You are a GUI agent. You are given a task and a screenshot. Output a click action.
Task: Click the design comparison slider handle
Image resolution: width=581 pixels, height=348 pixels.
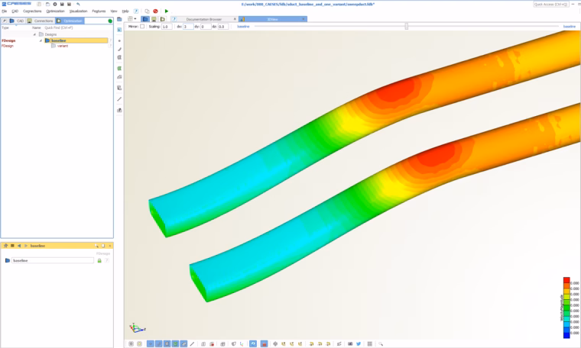point(407,26)
